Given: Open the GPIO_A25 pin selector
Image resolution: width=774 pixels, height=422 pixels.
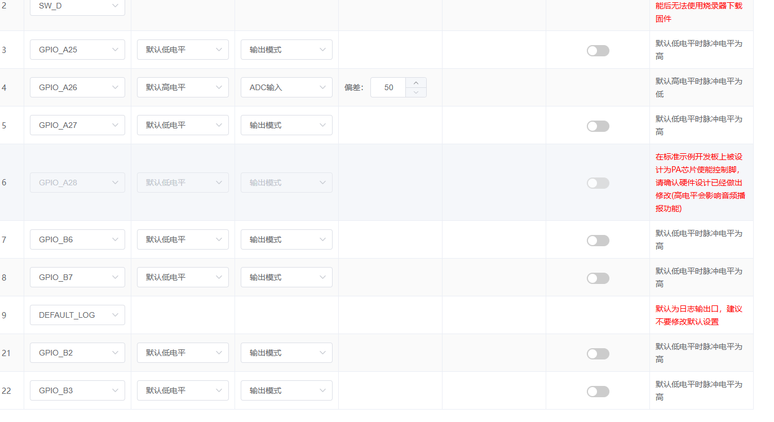Looking at the screenshot, I should coord(77,50).
